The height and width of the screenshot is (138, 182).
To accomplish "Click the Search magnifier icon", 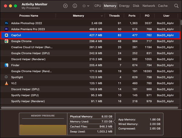I will 176,6.
